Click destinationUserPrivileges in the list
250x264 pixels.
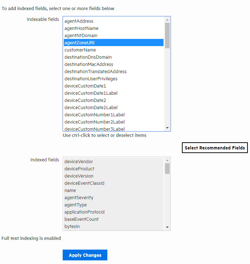pyautogui.click(x=91, y=79)
